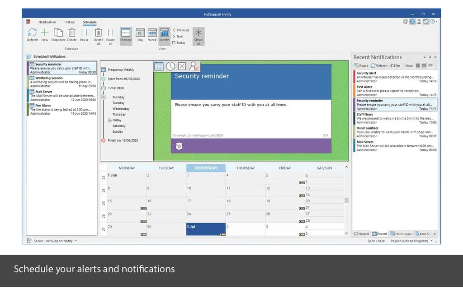This screenshot has height=289, width=463.
Task: Switch to Day calendar view
Action: 140,35
